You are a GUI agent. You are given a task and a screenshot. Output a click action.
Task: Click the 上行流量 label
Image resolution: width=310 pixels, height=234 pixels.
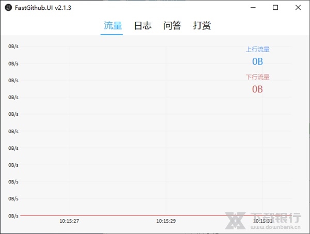coord(258,50)
